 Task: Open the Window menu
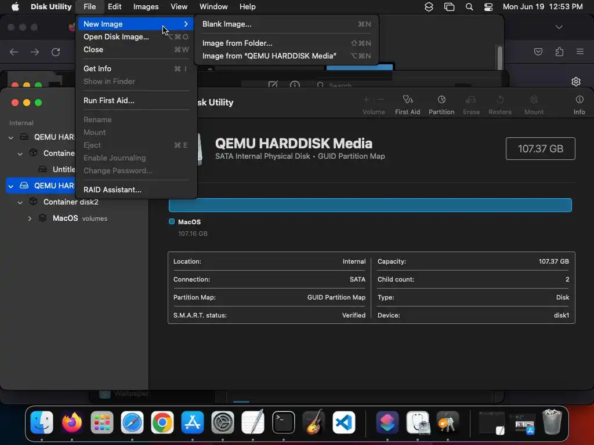[x=213, y=7]
